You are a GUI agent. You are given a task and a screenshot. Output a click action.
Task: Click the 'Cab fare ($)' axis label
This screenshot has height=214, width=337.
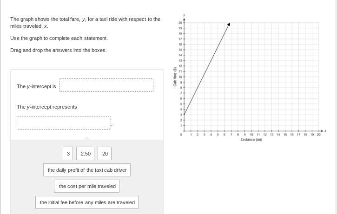(175, 77)
